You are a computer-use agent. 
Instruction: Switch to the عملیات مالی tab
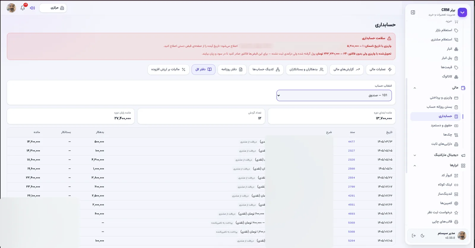tap(381, 69)
